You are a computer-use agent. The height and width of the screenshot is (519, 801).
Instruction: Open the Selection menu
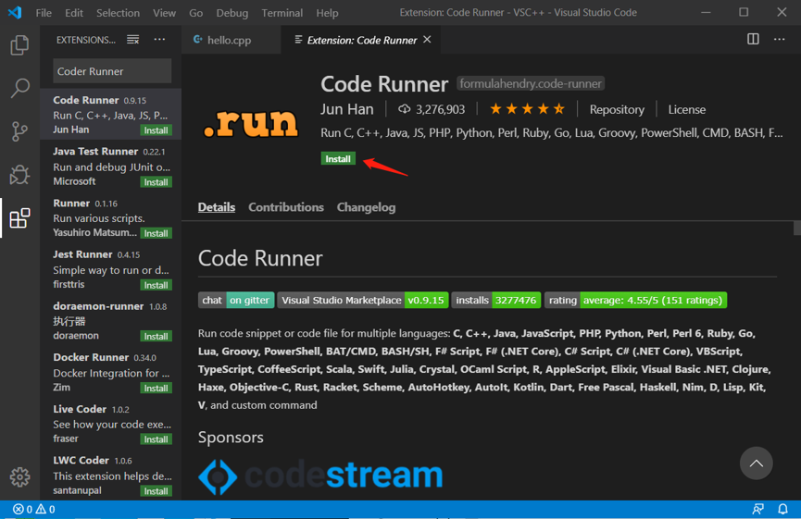(118, 13)
